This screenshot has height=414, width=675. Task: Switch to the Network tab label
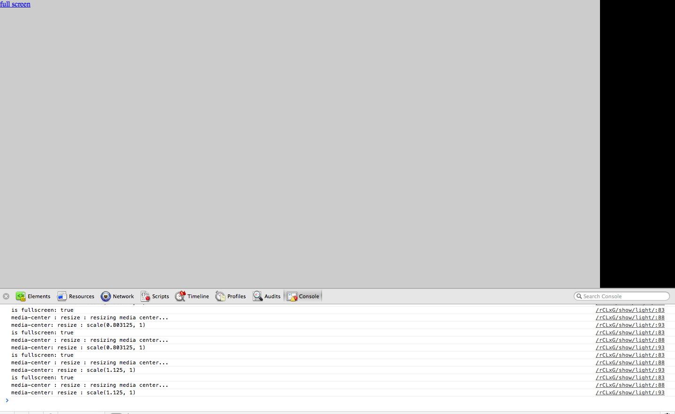coord(123,296)
